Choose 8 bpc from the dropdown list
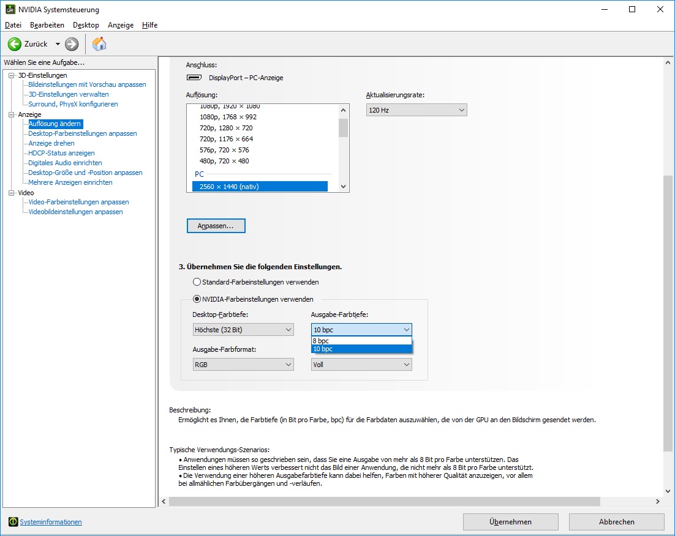 click(361, 341)
